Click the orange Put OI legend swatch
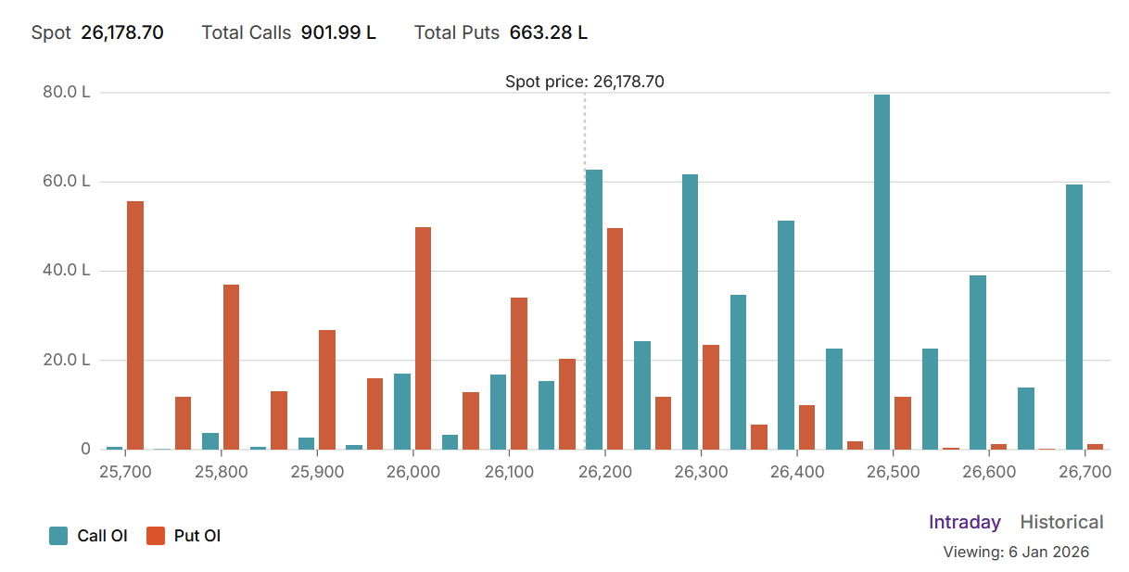 tap(156, 535)
